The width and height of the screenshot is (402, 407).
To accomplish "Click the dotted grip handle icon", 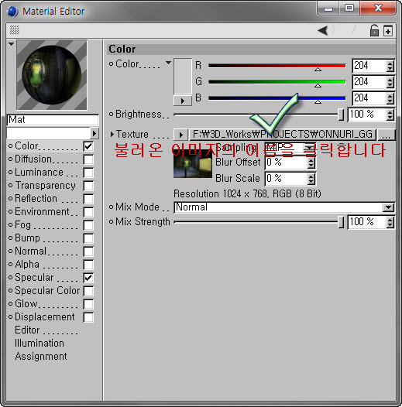I will pos(14,30).
